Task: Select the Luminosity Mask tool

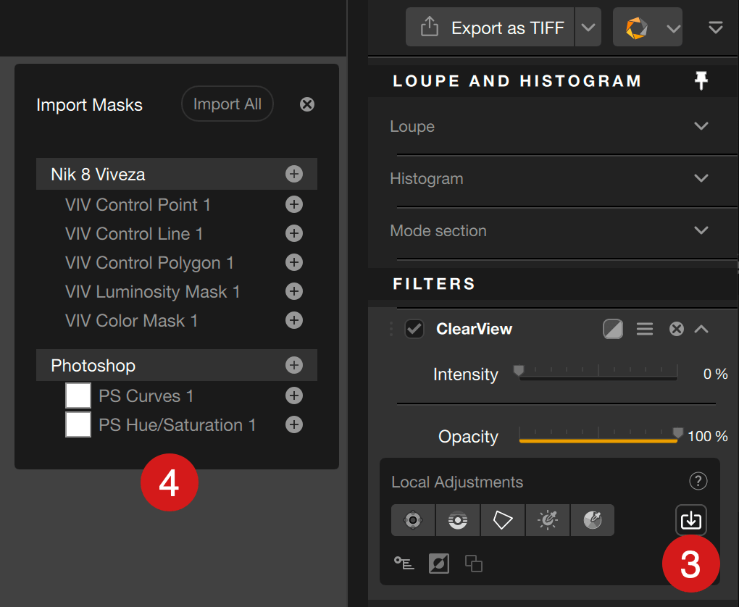Action: click(x=547, y=520)
